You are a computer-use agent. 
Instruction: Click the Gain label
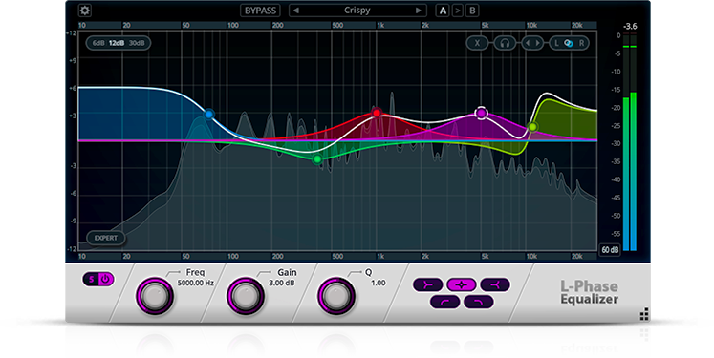point(287,272)
